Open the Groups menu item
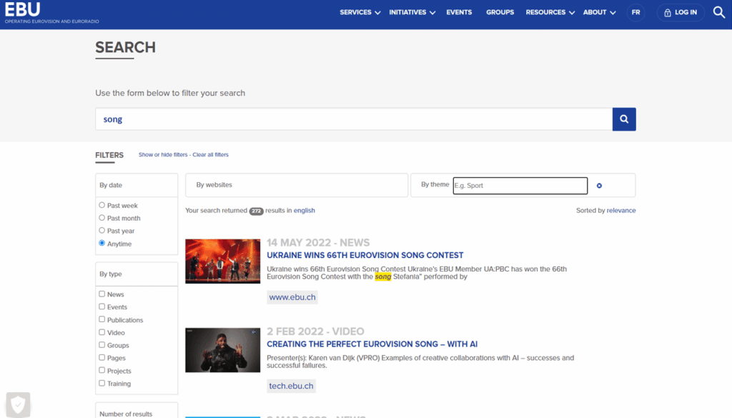 click(500, 12)
